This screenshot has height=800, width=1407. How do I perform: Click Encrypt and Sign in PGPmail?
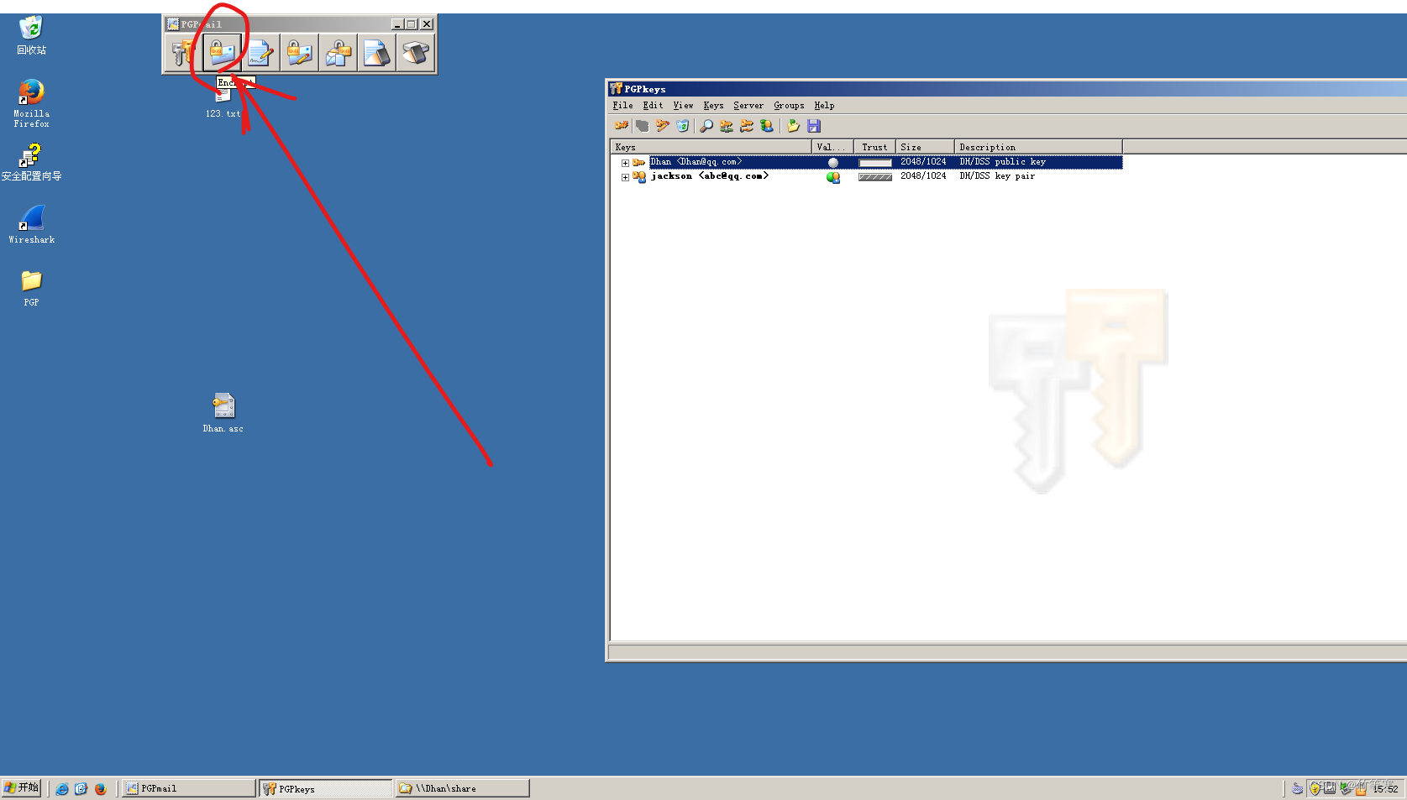(299, 53)
